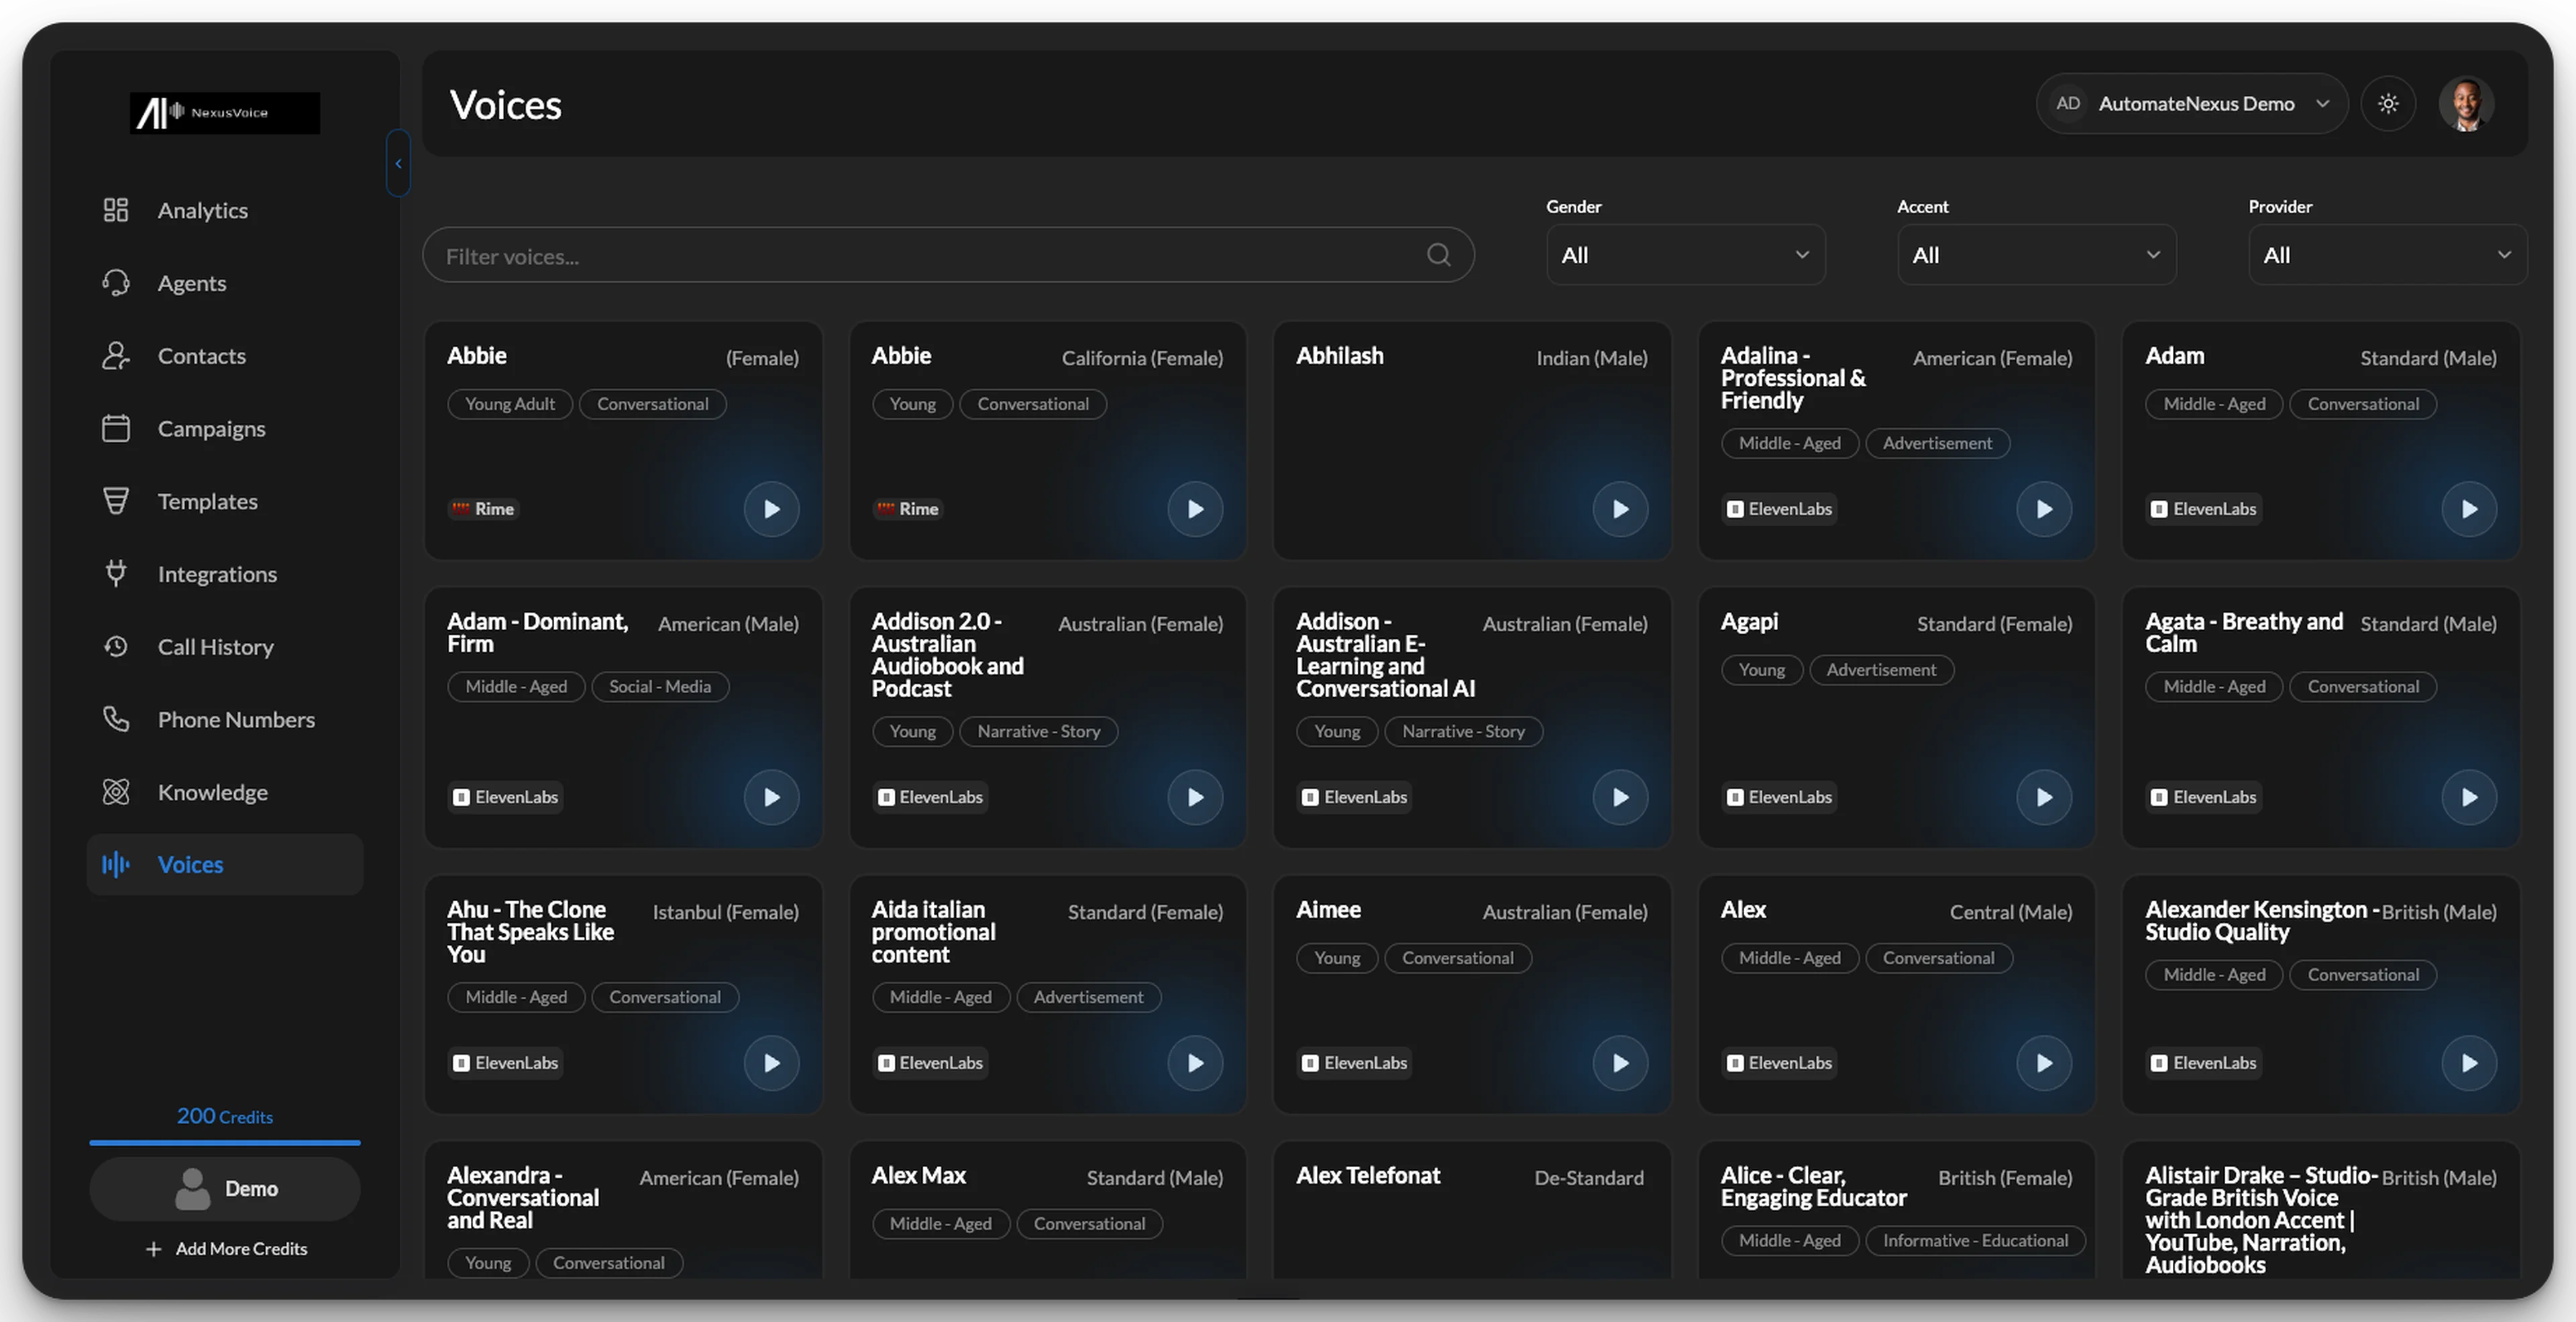
Task: Click Narrative - Story tag on Addison 2.0
Action: coord(1039,731)
